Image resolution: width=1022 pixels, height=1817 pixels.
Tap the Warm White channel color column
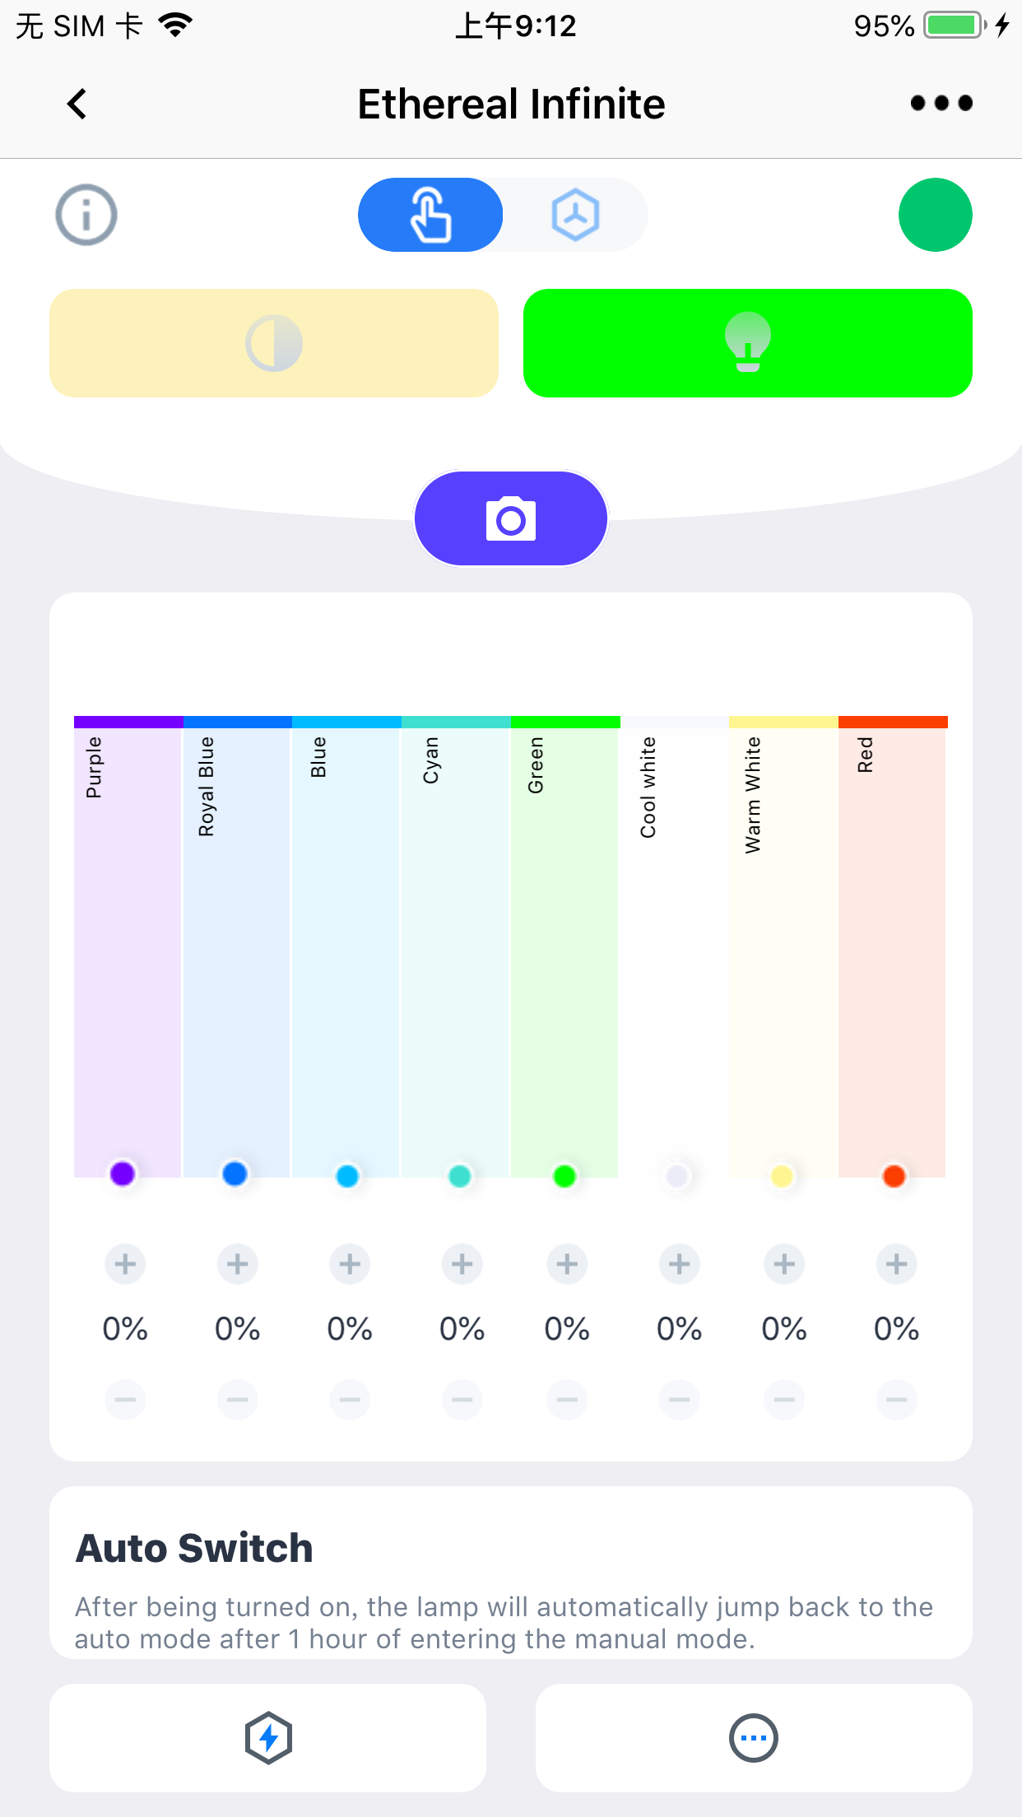(783, 946)
